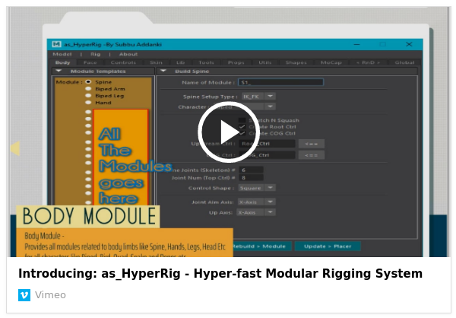This screenshot has height=318, width=456.
Task: Play the as_HyperRig video
Action: [x=229, y=132]
